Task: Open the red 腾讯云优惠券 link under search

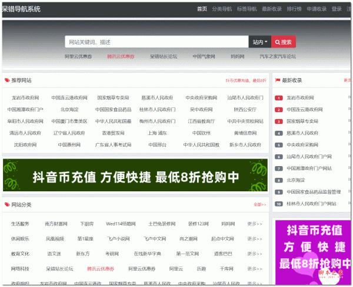Action: pos(121,56)
